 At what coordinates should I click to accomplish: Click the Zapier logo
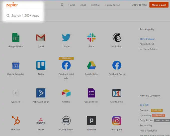click(12, 5)
